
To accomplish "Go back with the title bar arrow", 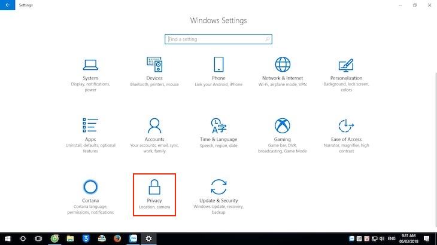I will coord(8,5).
